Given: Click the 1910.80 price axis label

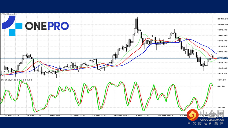Looking at the screenshot, I should pos(222,46).
